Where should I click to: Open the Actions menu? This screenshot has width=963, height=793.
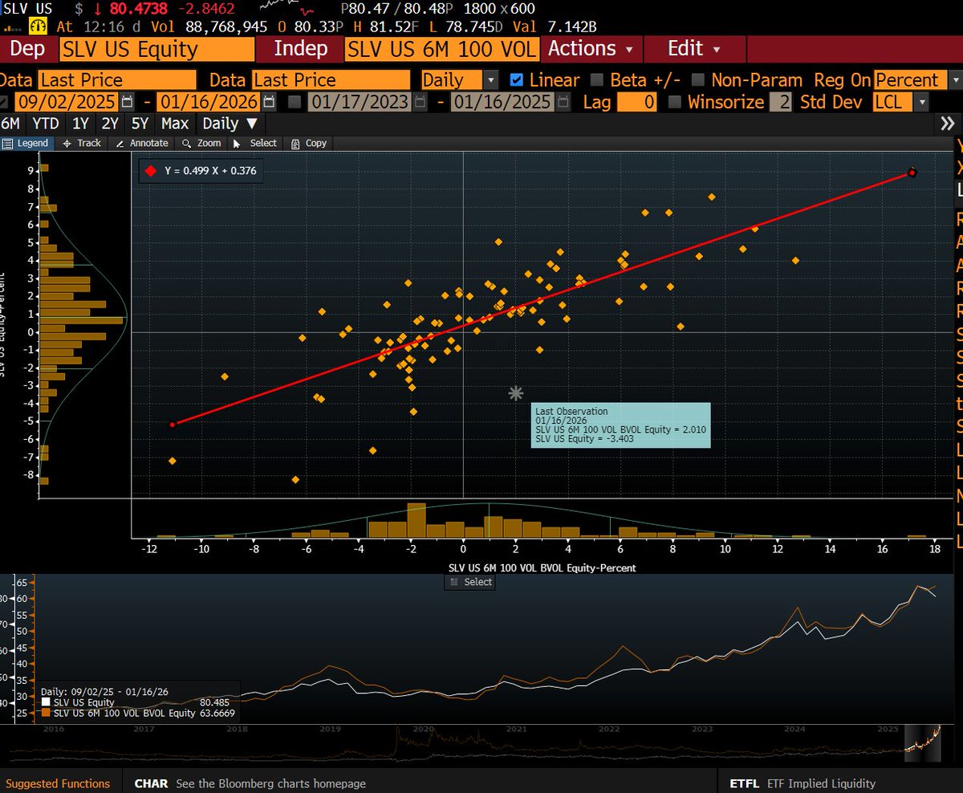591,48
